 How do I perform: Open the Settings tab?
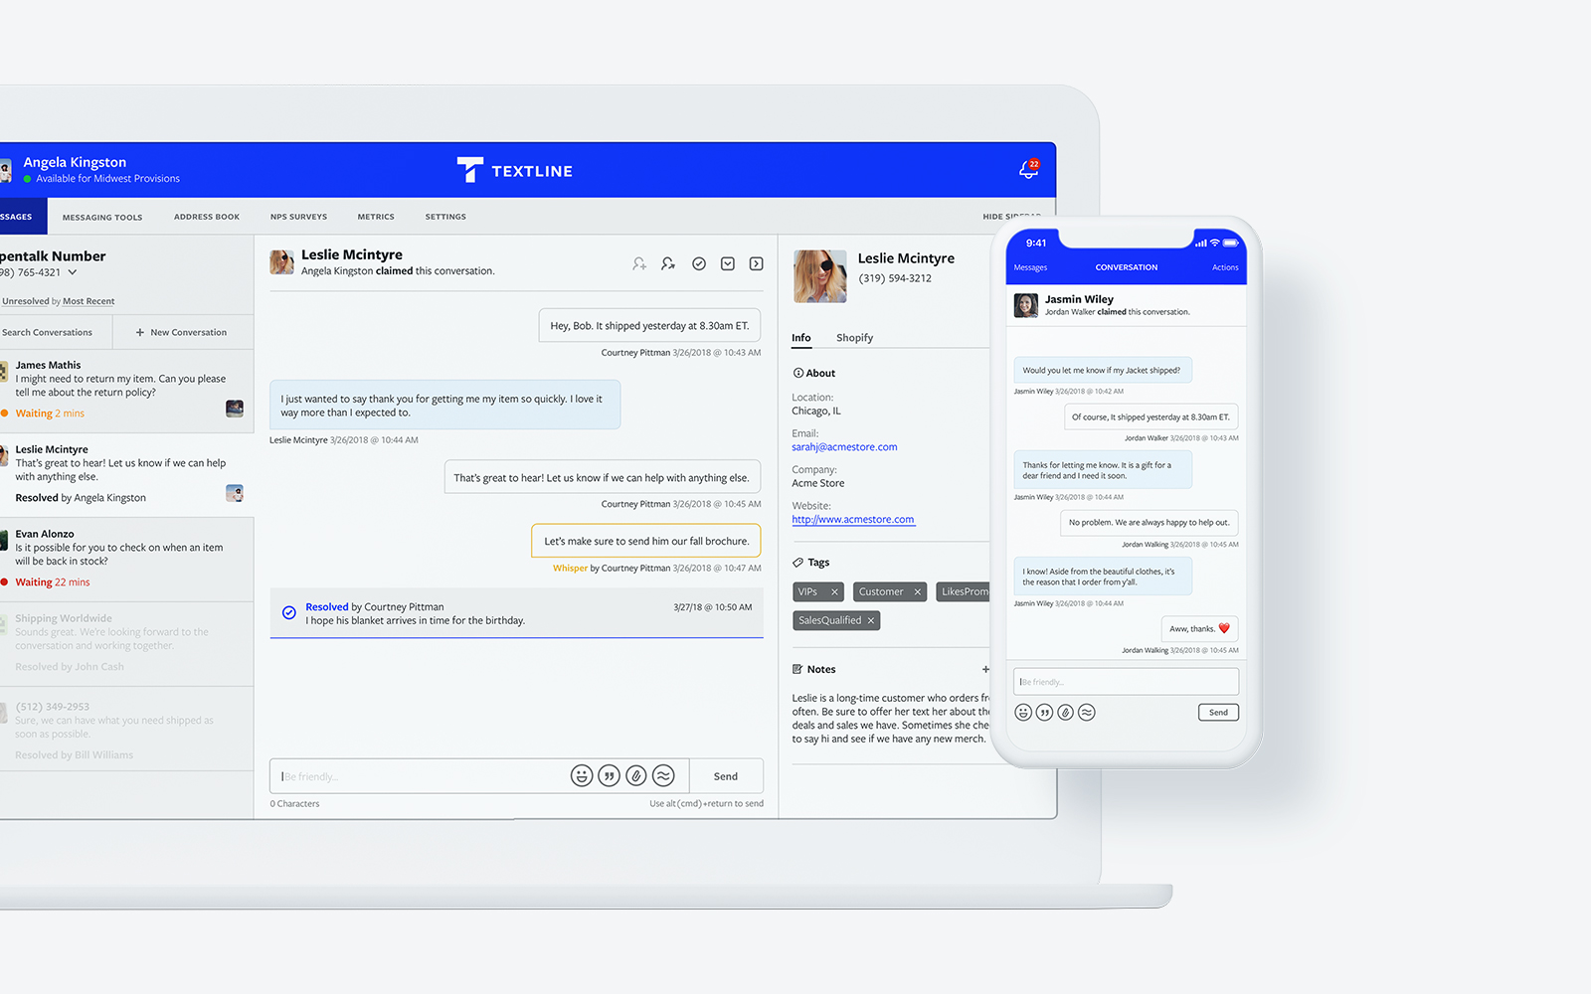(445, 217)
